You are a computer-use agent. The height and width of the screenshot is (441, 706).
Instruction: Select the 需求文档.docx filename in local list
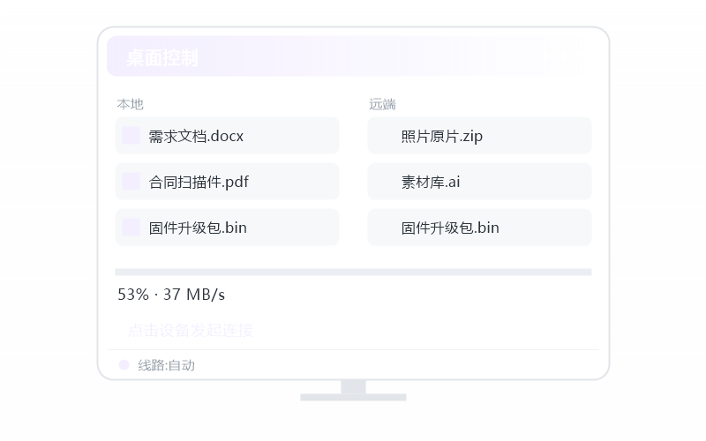click(196, 136)
